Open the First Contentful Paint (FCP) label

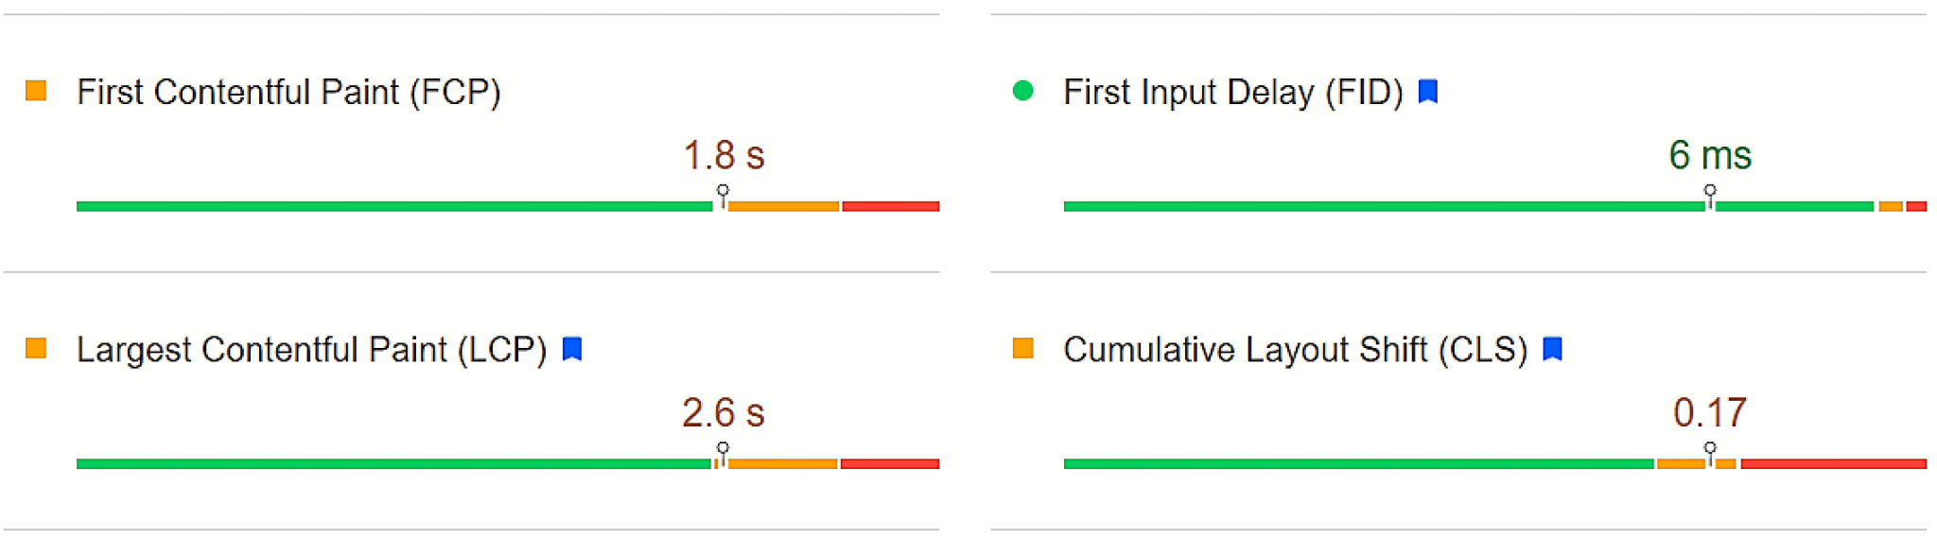point(288,93)
